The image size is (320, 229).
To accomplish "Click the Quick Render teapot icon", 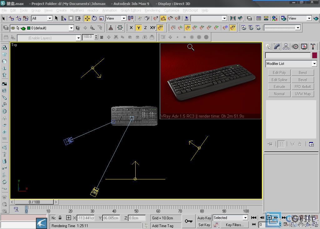I will tap(316, 18).
